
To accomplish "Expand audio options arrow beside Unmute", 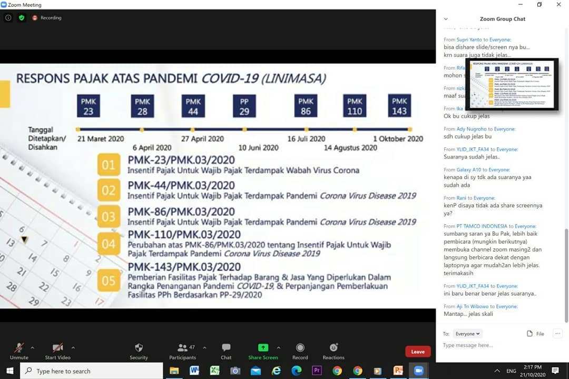I will (33, 347).
